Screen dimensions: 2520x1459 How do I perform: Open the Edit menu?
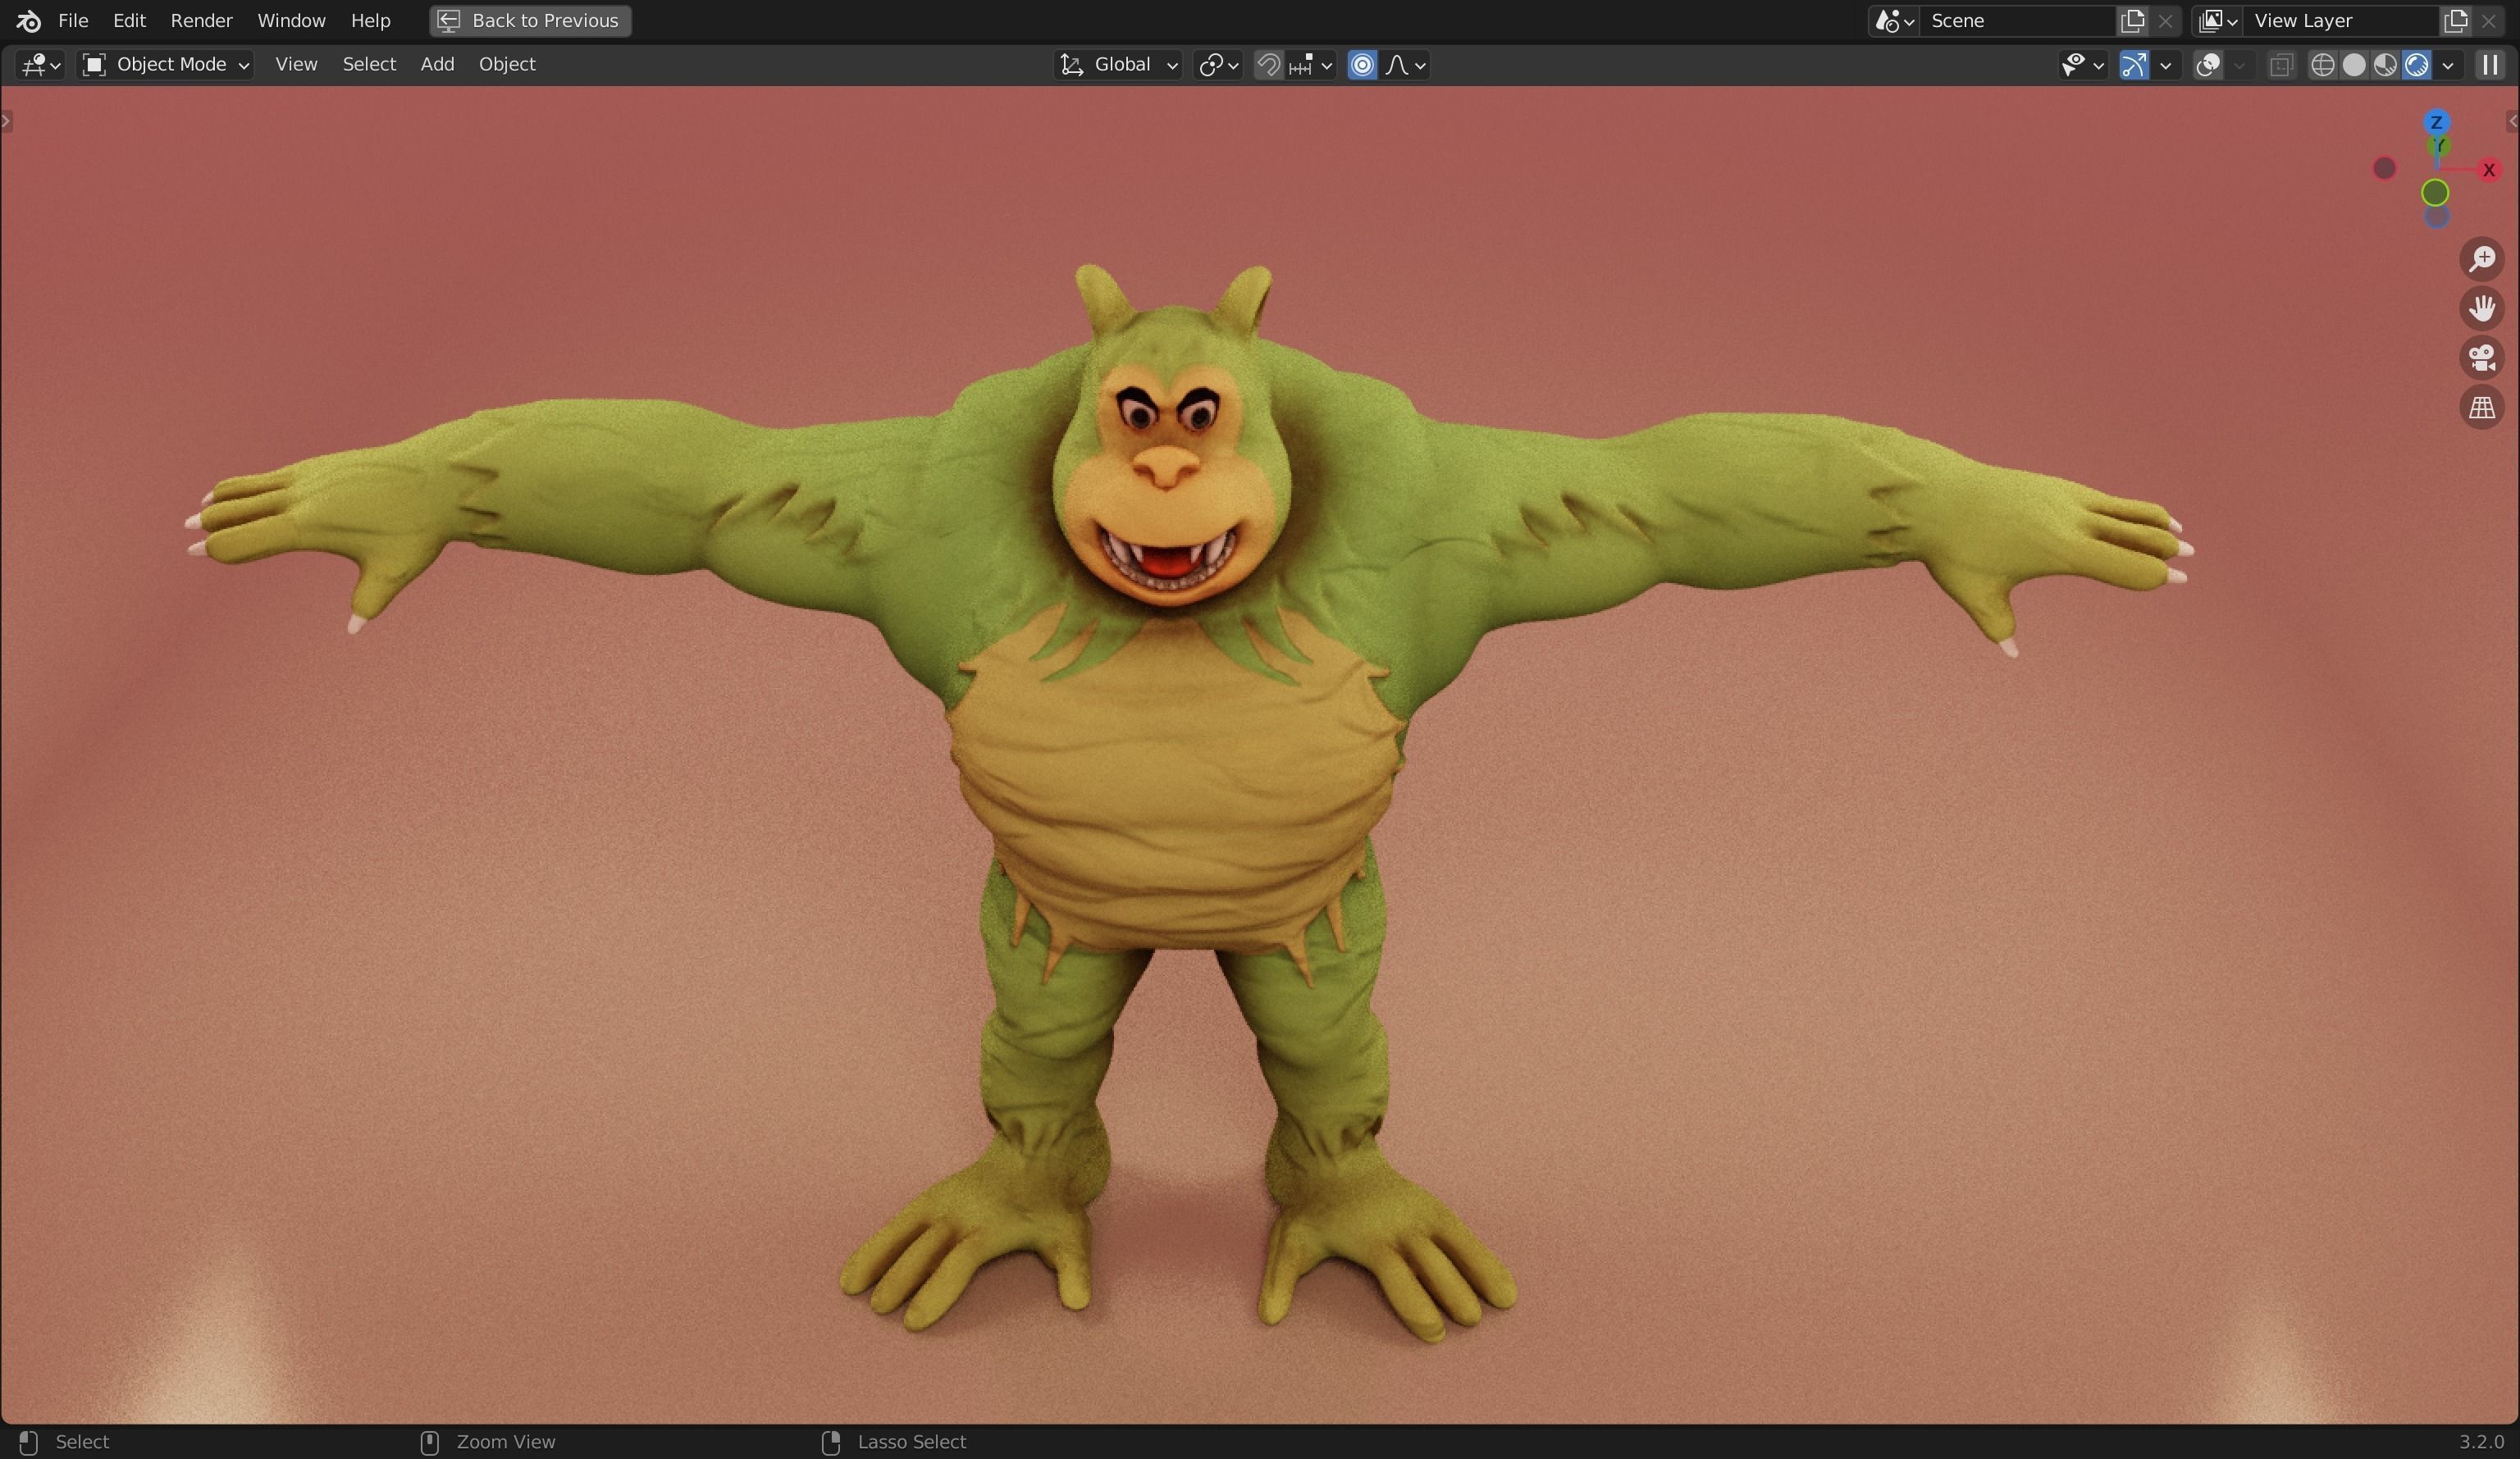[129, 20]
